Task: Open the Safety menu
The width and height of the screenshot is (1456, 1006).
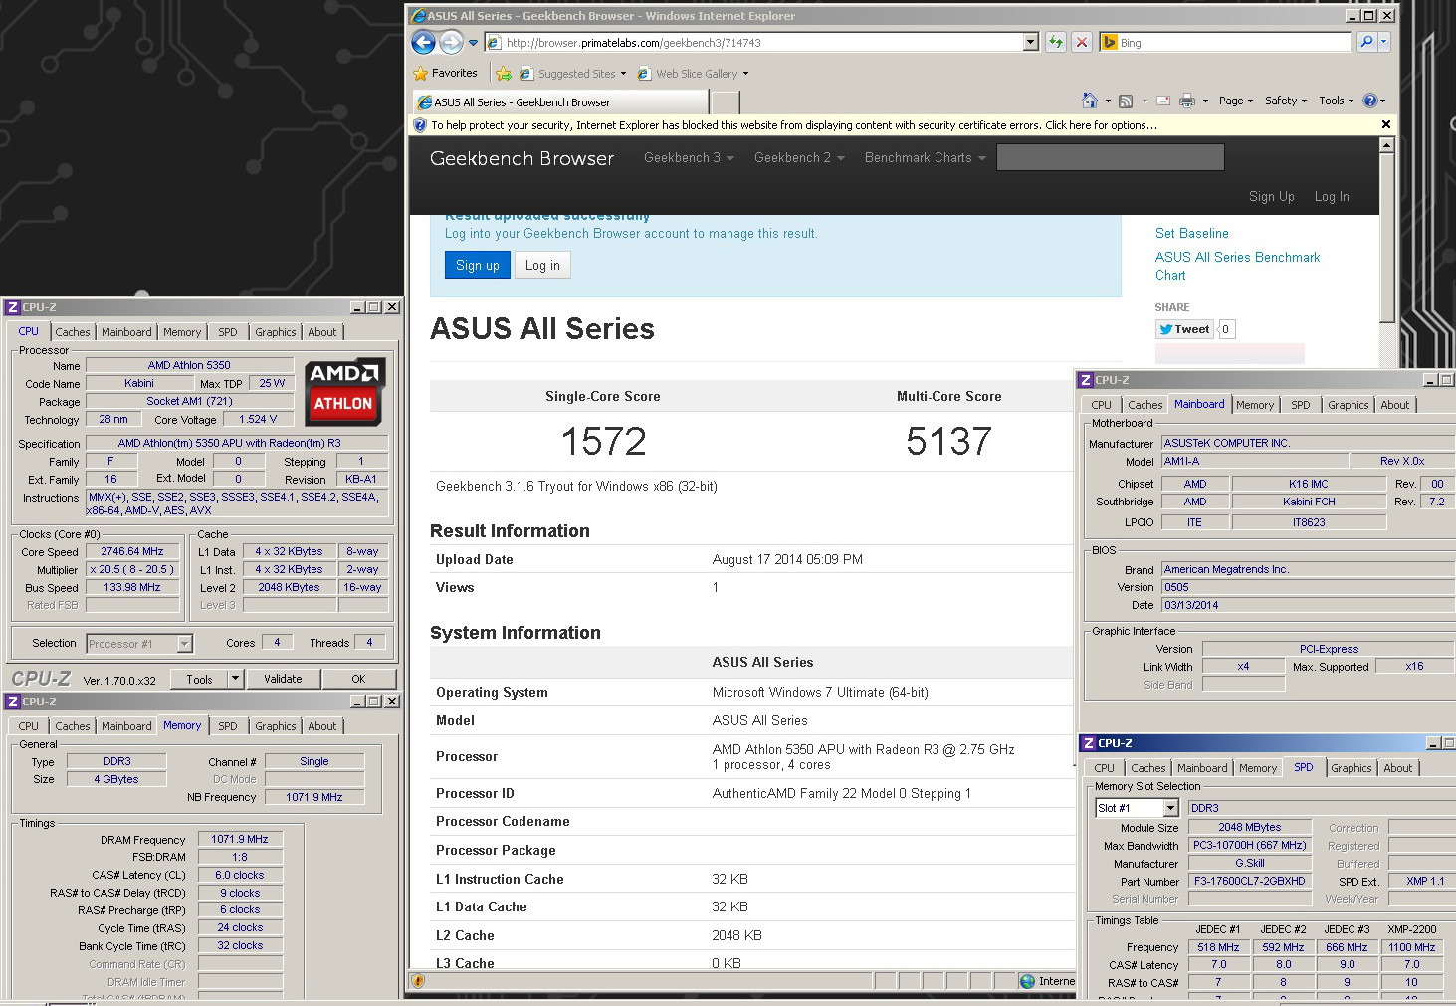Action: [1286, 101]
